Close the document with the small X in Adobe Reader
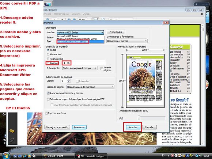Screen dimensions: 212x159 pyautogui.click(x=202, y=14)
